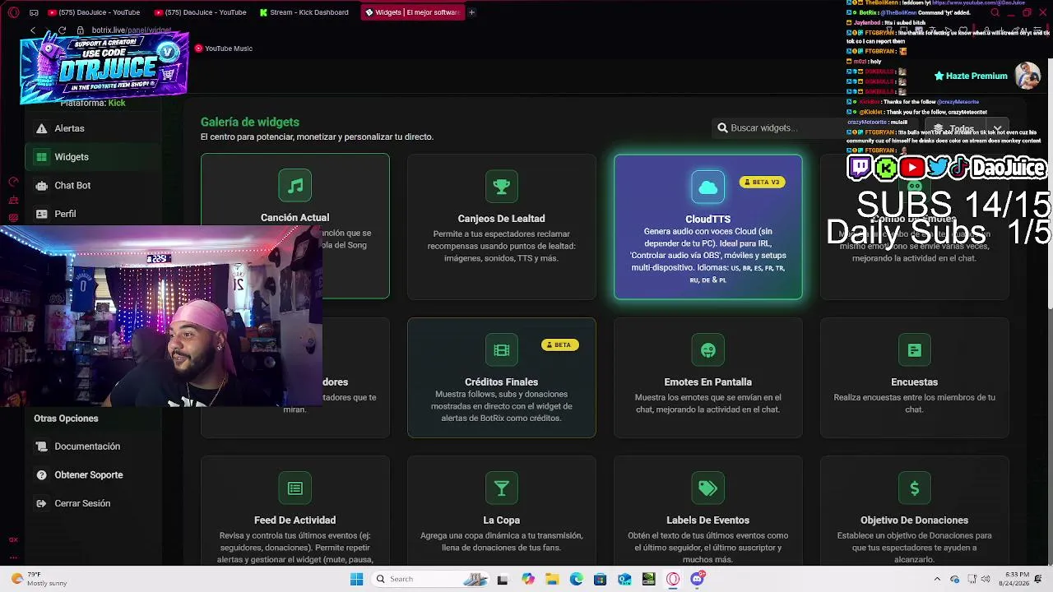
Task: Open Alertas in the sidebar
Action: coord(92,128)
